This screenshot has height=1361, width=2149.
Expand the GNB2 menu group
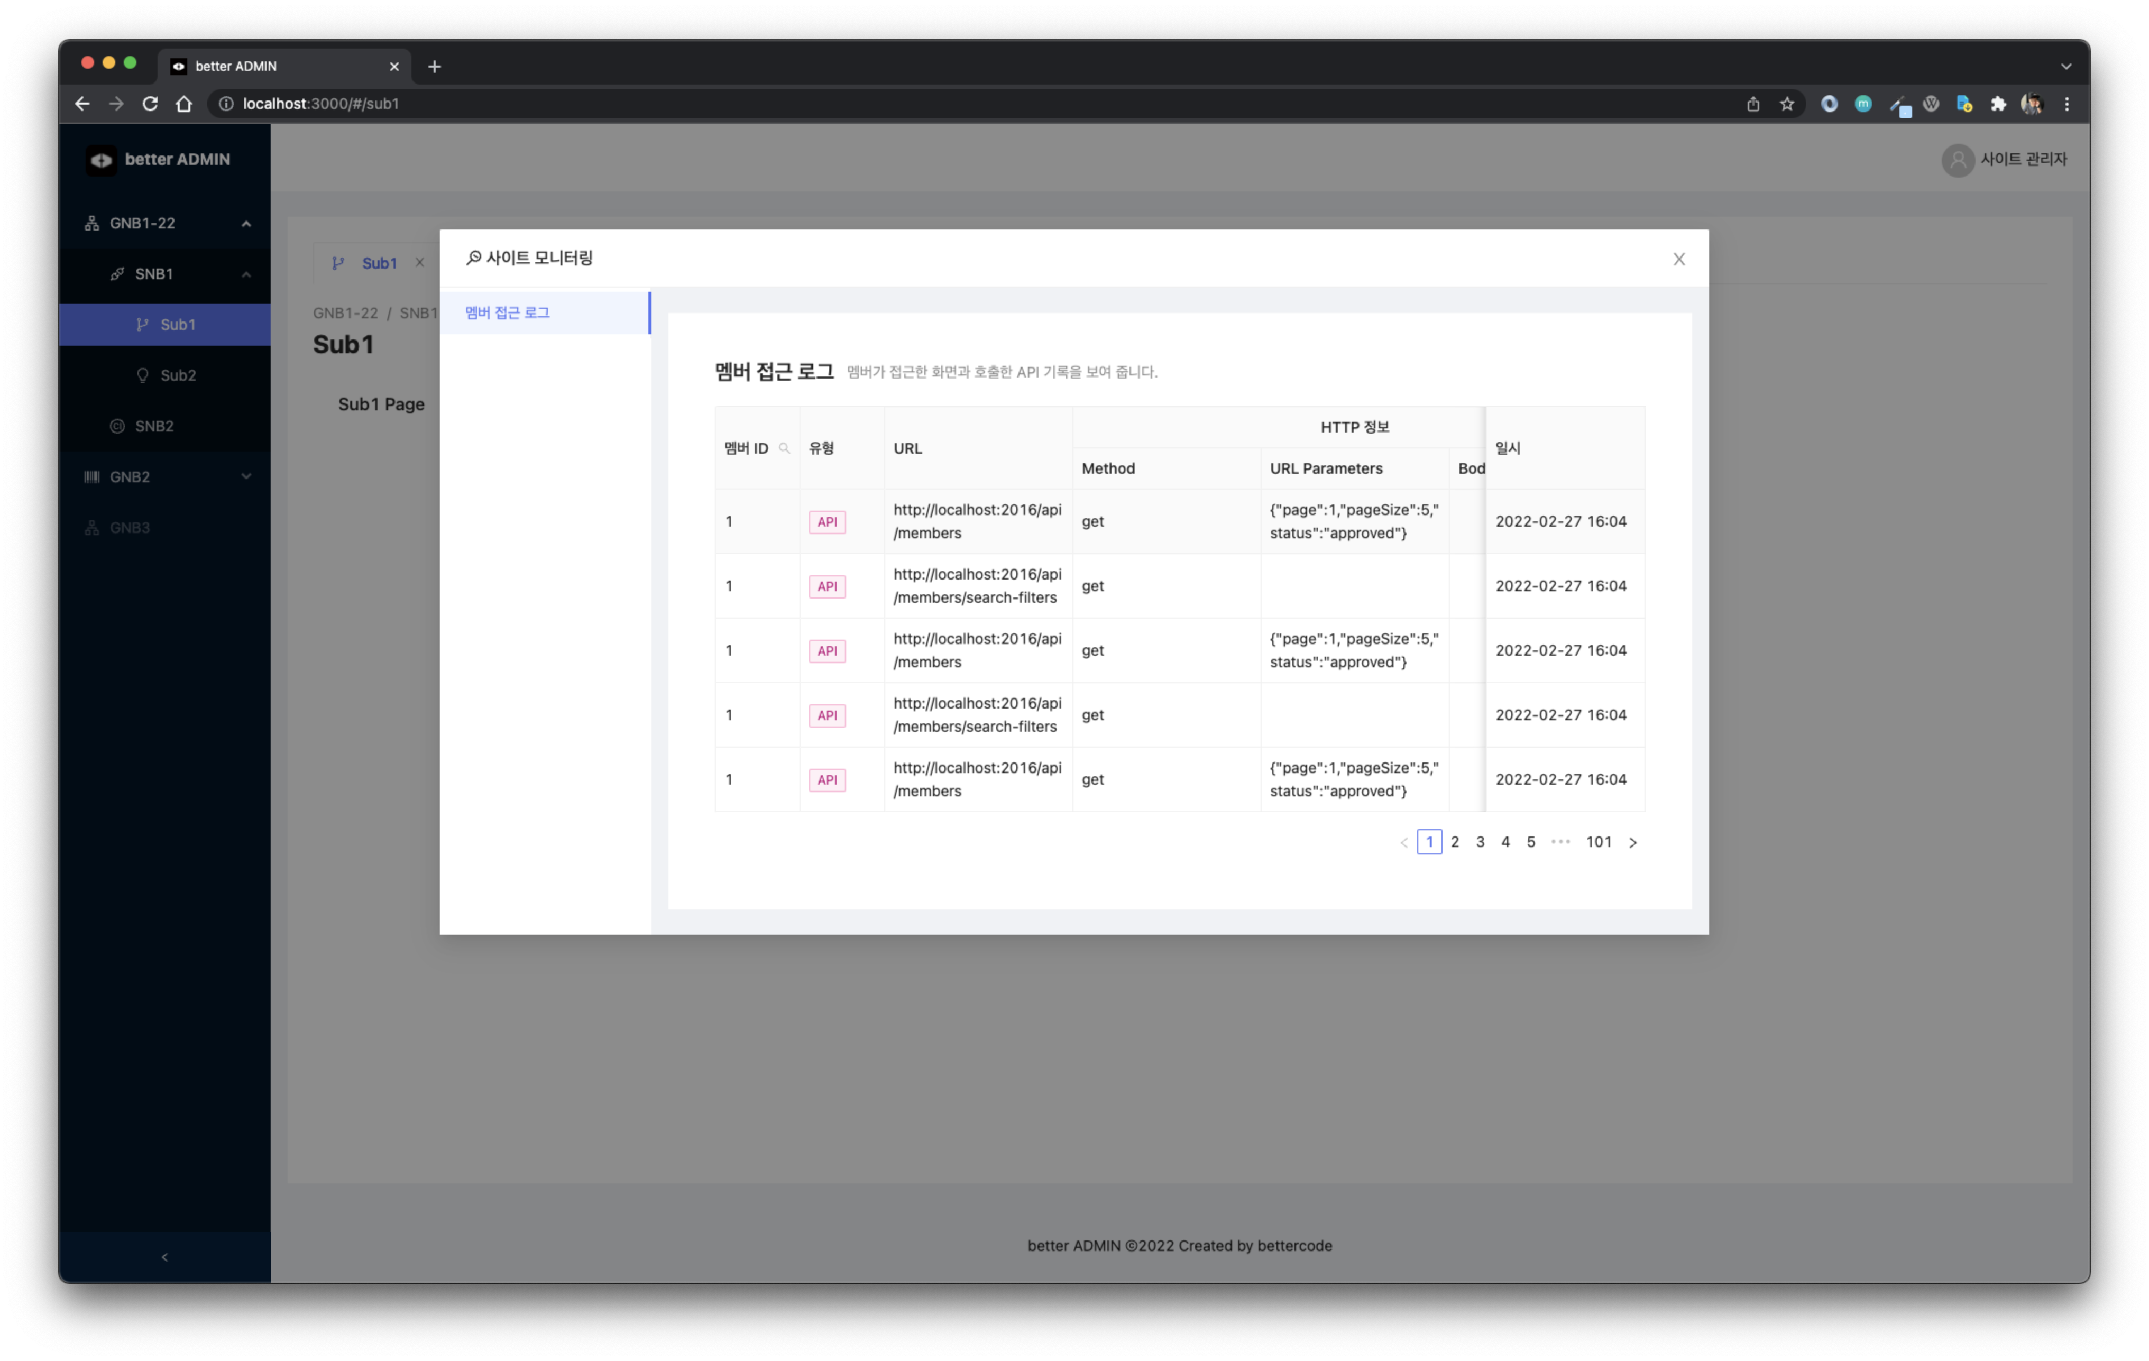(246, 476)
